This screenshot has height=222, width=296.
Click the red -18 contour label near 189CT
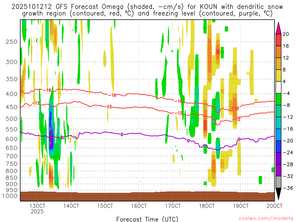coord(235,108)
